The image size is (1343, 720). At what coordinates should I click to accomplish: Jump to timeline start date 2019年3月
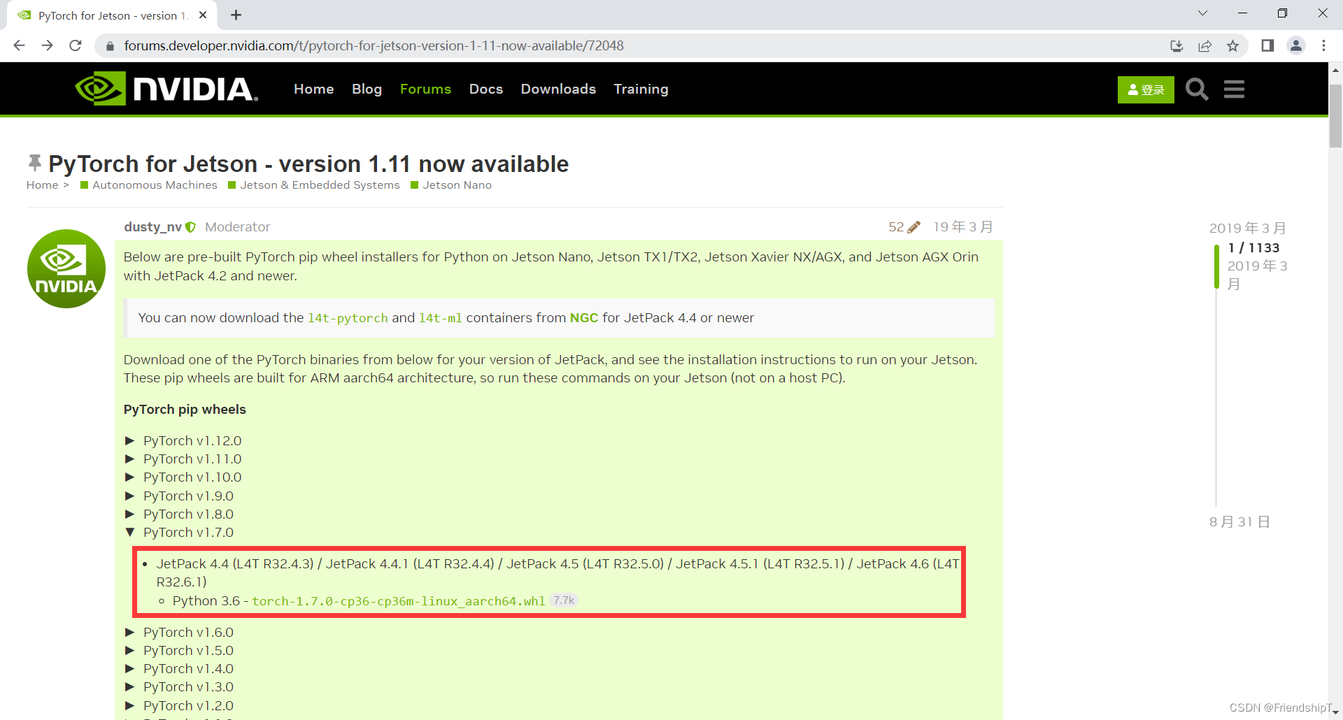1248,228
